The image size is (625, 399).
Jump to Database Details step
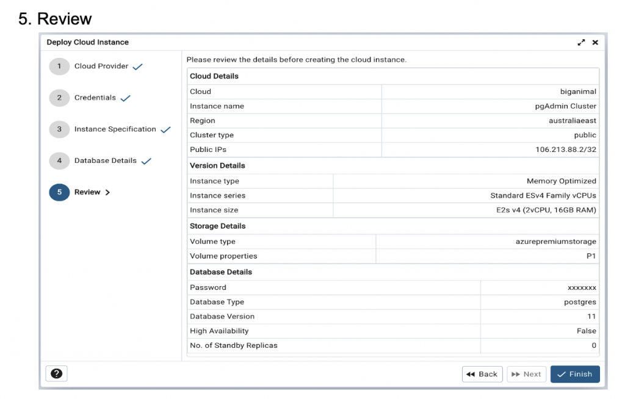point(106,161)
